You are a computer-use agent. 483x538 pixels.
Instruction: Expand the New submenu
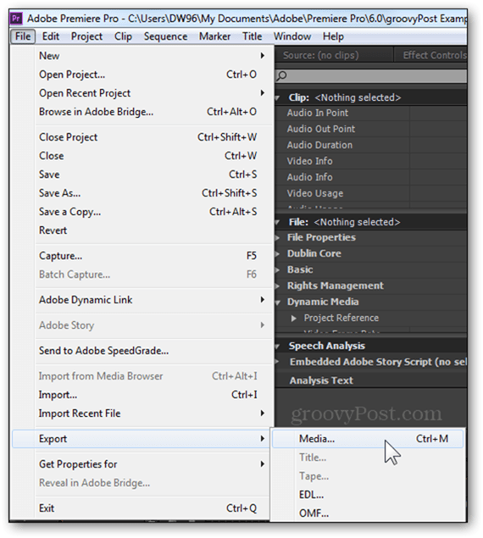(152, 56)
